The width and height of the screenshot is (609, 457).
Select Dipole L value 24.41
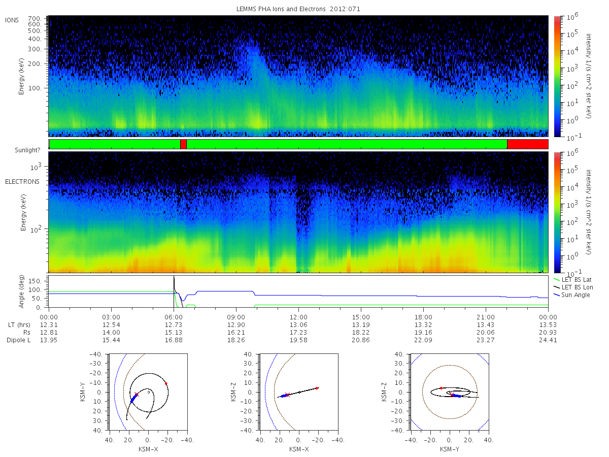(548, 340)
